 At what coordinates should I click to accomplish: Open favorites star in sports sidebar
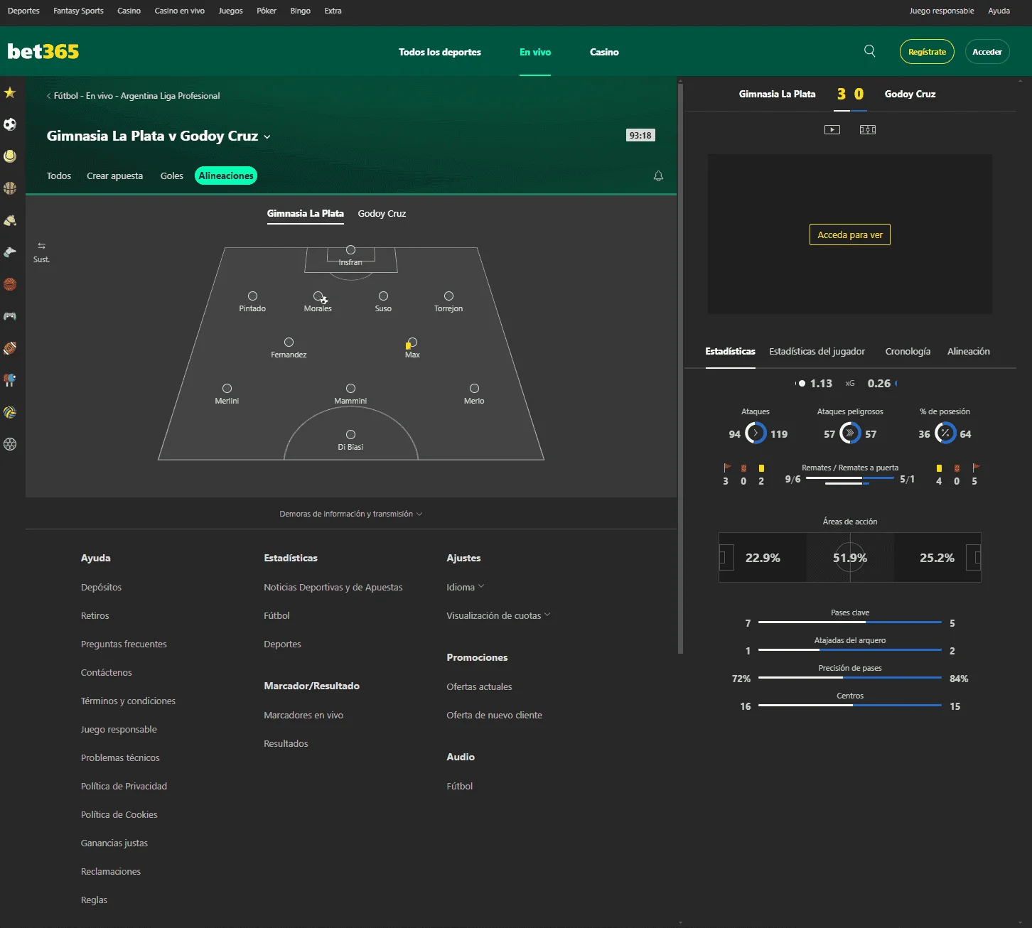point(10,92)
